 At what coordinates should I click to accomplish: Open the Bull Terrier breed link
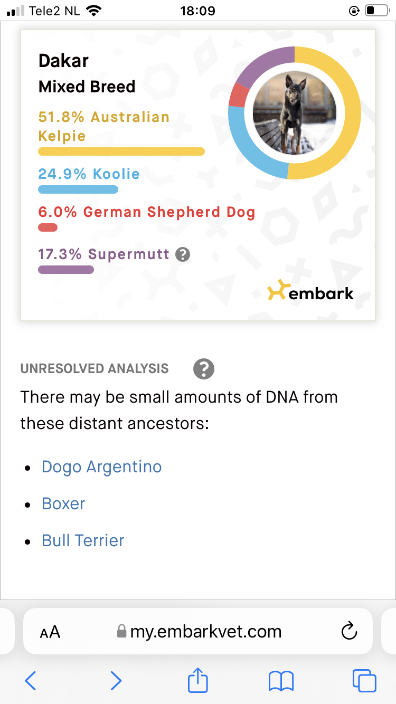coord(83,540)
